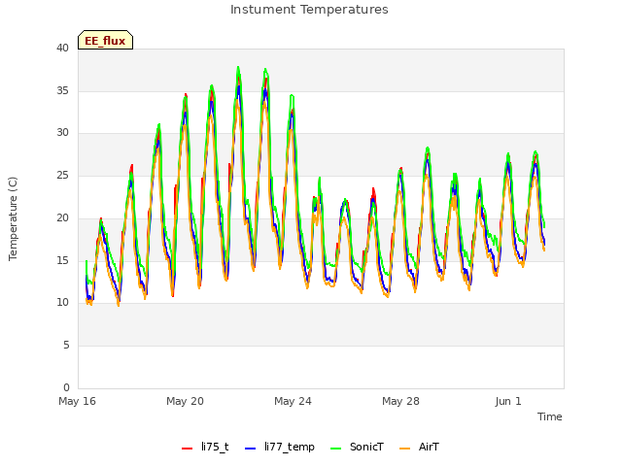Image resolution: width=622 pixels, height=466 pixels.
Task: Click the Temperature (C) y-axis label
Action: pos(13,218)
